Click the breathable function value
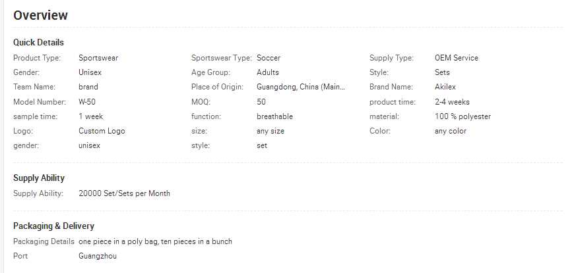Screen dimensions: 572x273 [274, 116]
